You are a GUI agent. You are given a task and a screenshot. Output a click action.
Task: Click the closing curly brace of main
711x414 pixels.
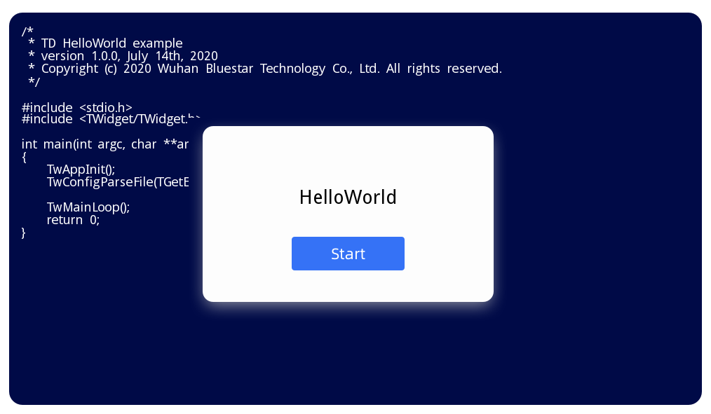coord(24,233)
